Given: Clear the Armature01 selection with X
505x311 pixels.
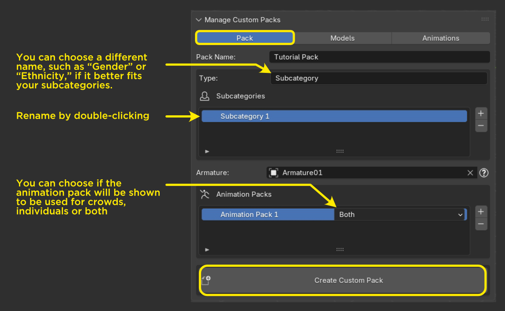Looking at the screenshot, I should pos(470,173).
